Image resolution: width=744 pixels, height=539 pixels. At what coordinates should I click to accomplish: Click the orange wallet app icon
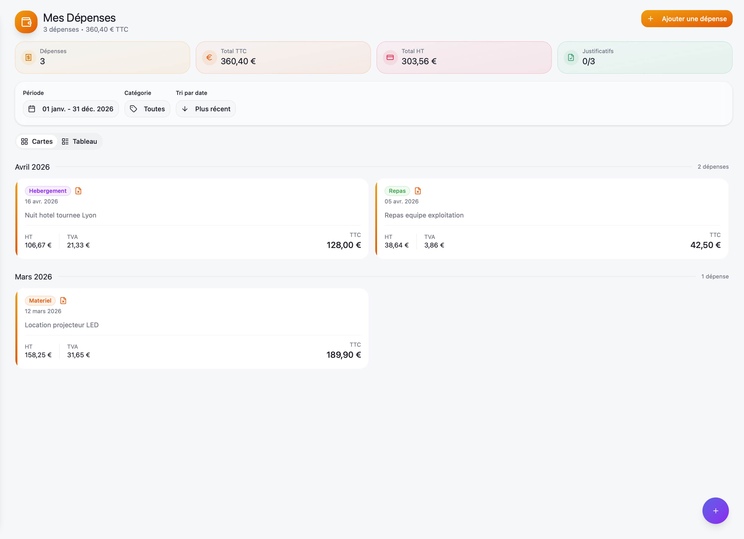26,22
